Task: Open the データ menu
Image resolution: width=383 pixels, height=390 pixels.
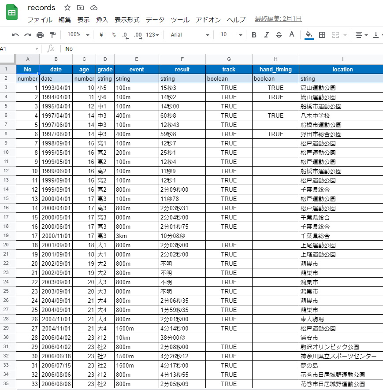Action: [x=155, y=20]
